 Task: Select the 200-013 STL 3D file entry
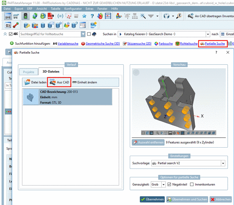[x=68, y=97]
